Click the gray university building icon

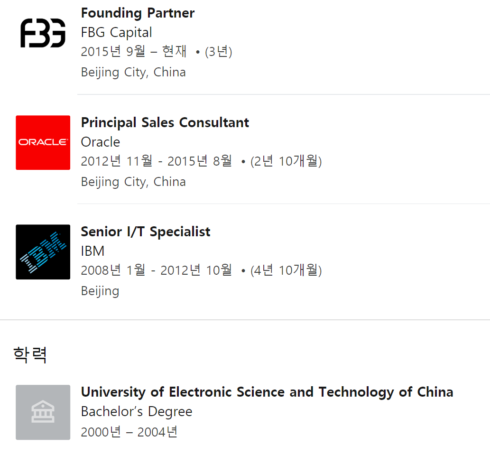pyautogui.click(x=43, y=412)
